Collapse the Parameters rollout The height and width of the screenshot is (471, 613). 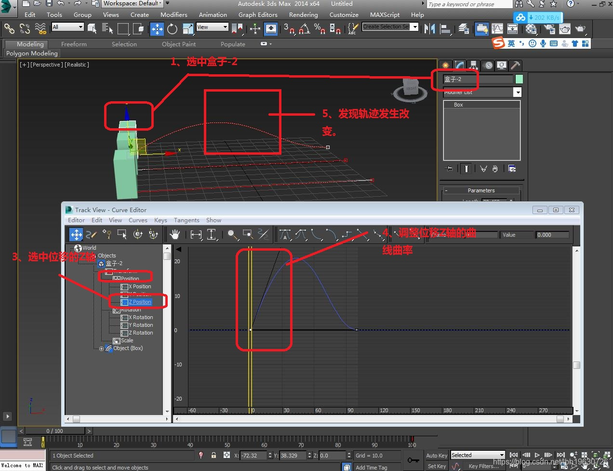[x=481, y=190]
